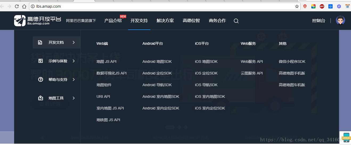Open 云图服务 API link
The height and width of the screenshot is (145, 351).
click(252, 73)
